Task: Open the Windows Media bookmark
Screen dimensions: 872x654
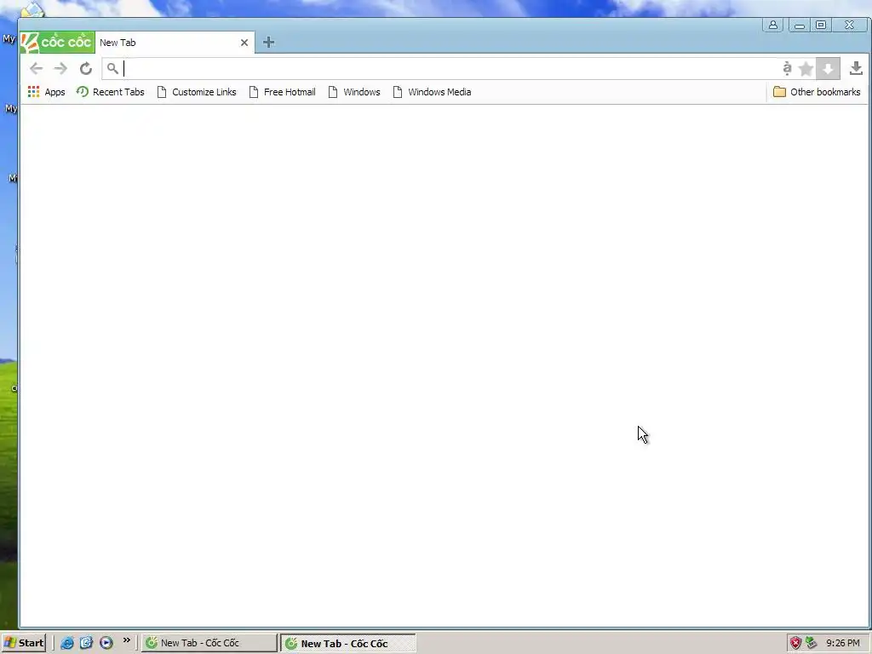Action: pyautogui.click(x=432, y=92)
